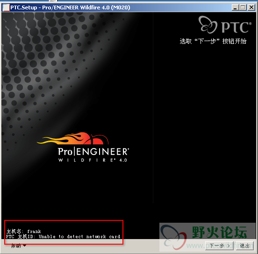Close the PTC.Setup installer window
The width and height of the screenshot is (258, 254).
pyautogui.click(x=251, y=7)
